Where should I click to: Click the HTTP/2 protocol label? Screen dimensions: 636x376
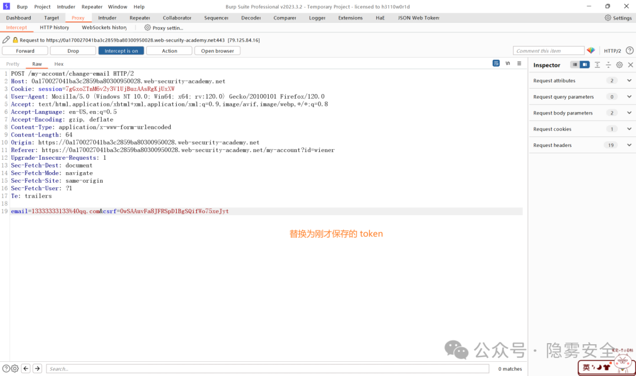tap(612, 51)
